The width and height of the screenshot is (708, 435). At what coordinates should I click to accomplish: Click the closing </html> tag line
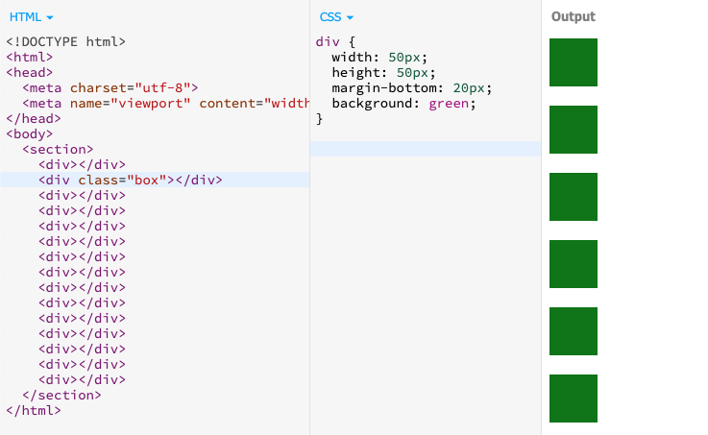point(34,410)
